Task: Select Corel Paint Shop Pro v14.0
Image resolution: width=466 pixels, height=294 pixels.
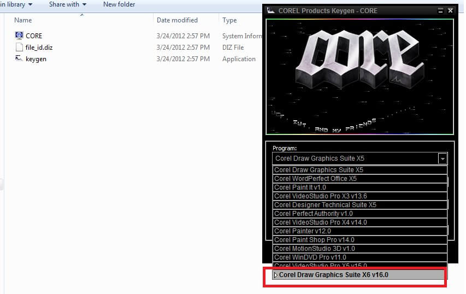Action: [314, 240]
